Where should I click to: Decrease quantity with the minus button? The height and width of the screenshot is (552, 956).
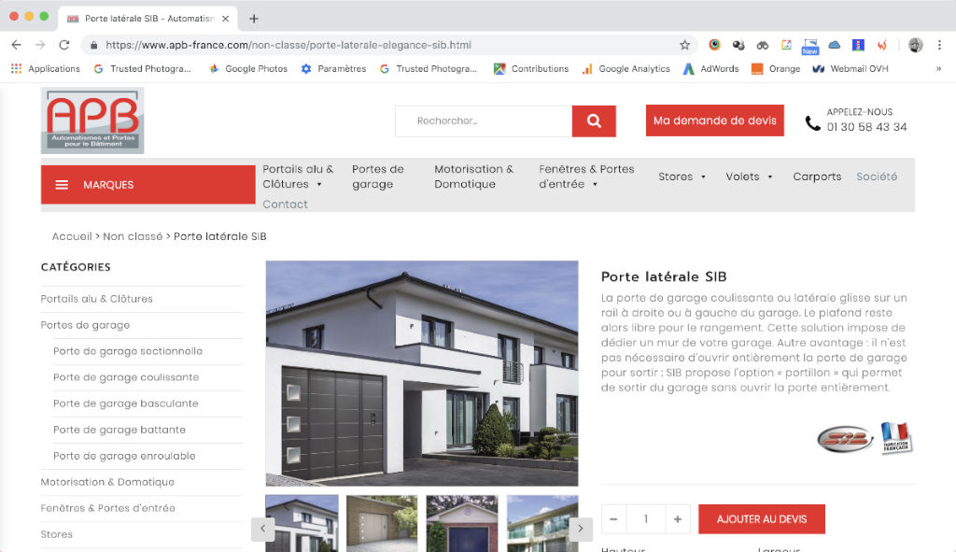pyautogui.click(x=614, y=519)
